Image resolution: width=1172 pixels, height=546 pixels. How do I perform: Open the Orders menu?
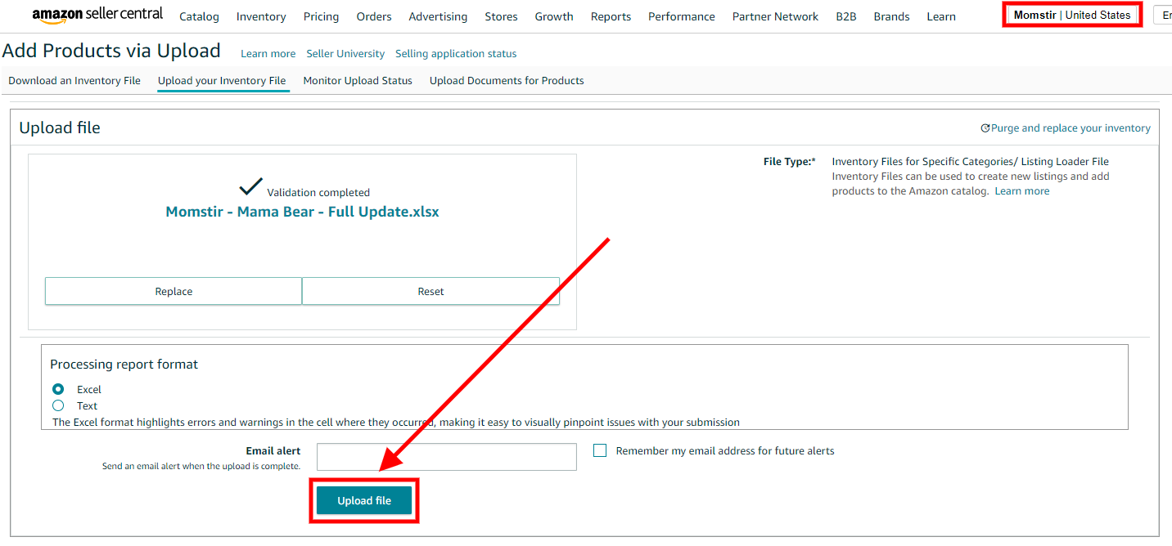click(374, 16)
